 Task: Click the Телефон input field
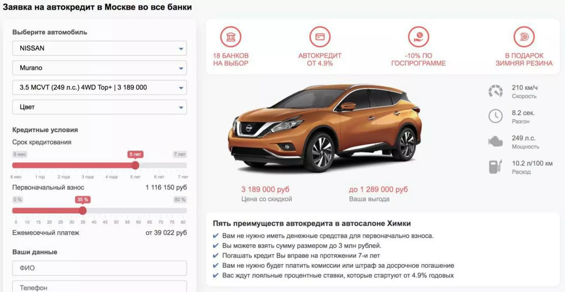100,287
